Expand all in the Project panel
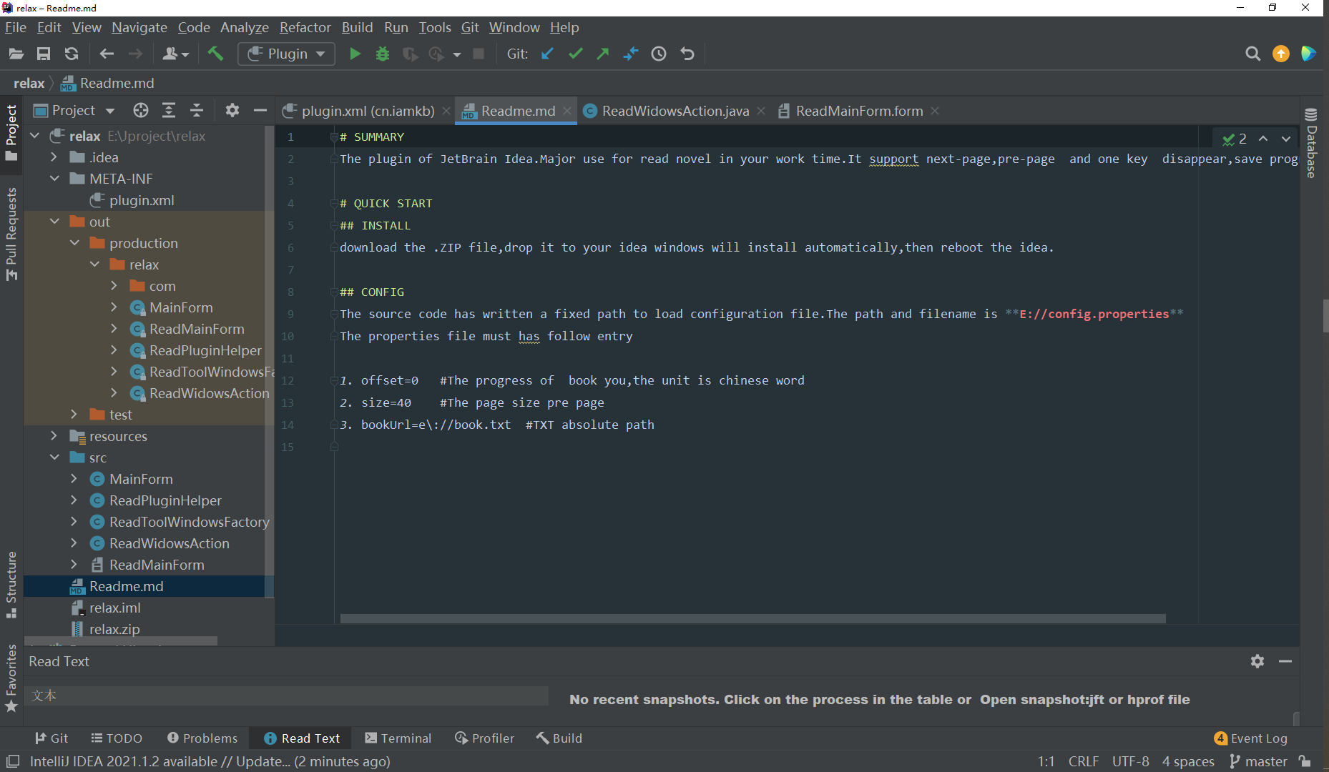1329x772 pixels. pyautogui.click(x=169, y=110)
